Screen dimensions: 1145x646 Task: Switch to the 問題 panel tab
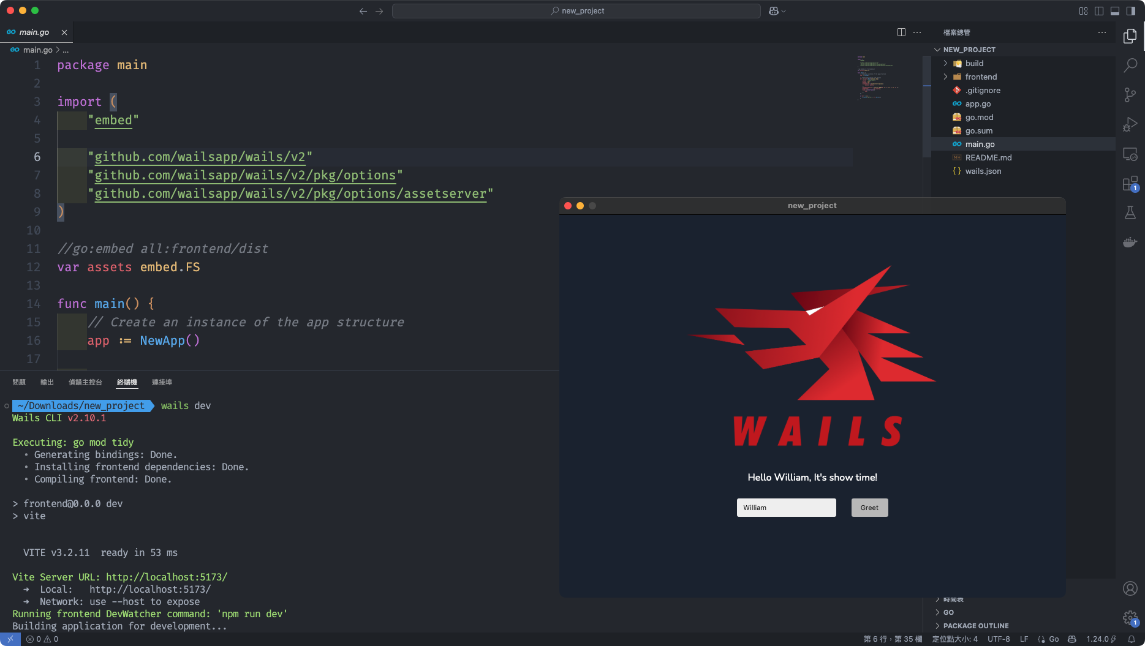(x=19, y=382)
